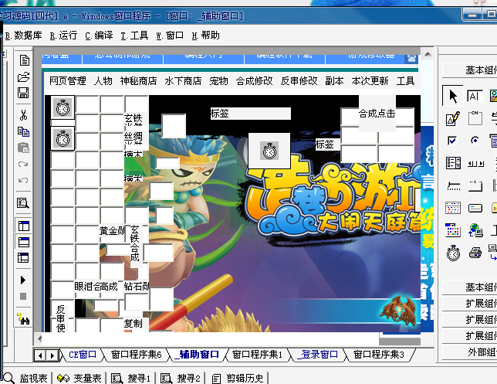Select the 合成修改 tab in the form
This screenshot has width=497, height=384.
[x=254, y=81]
